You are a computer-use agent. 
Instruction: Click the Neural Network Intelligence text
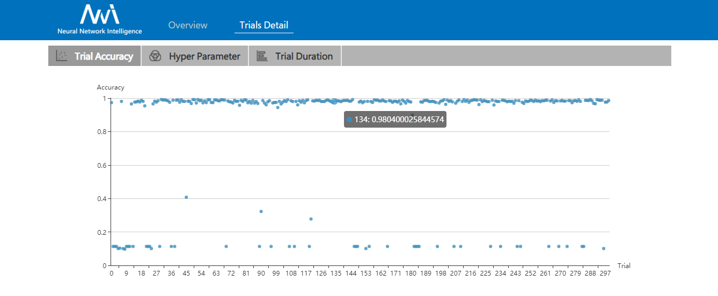point(100,32)
